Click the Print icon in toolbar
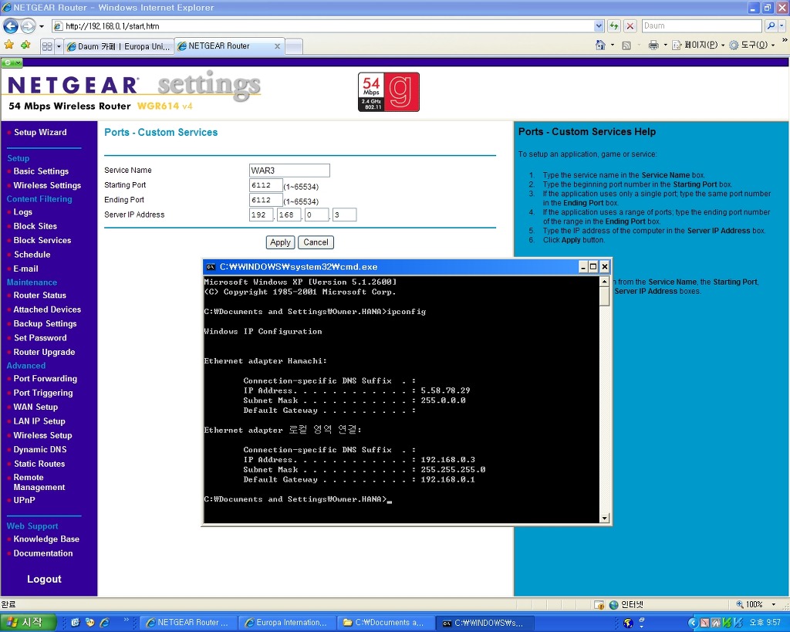Viewport: 790px width, 632px height. (653, 46)
